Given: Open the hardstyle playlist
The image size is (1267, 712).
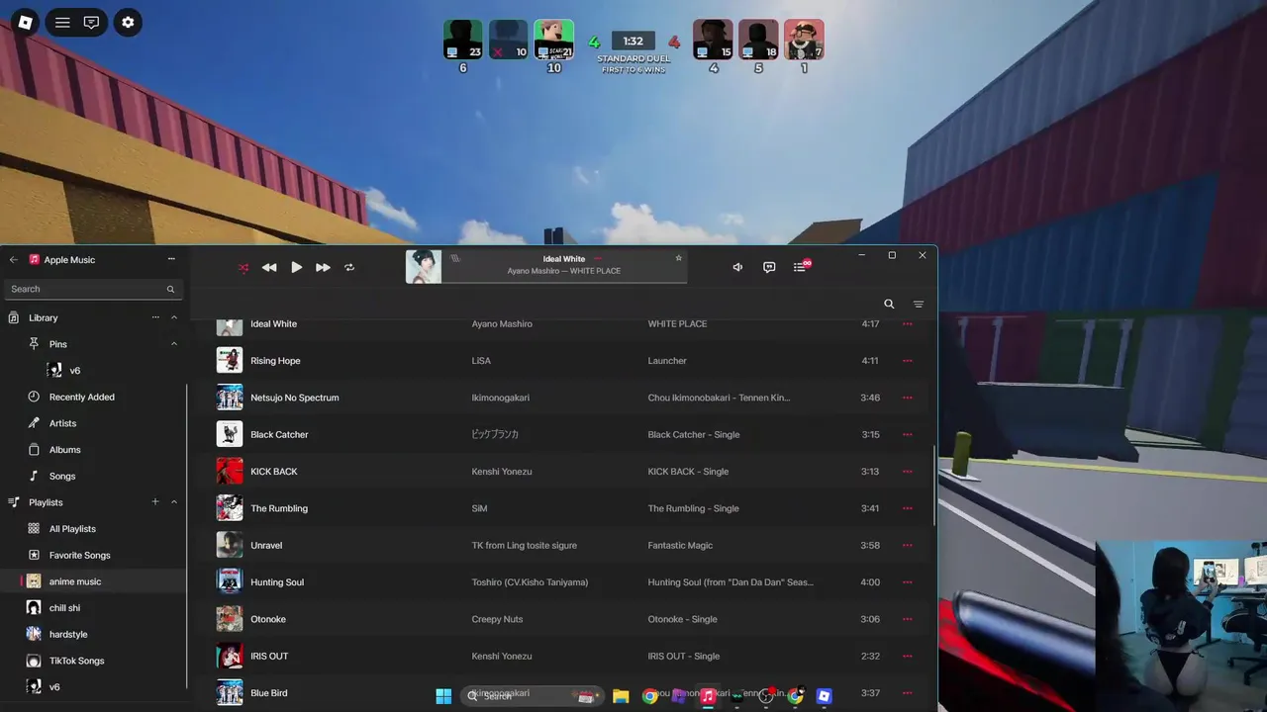Looking at the screenshot, I should (x=68, y=635).
